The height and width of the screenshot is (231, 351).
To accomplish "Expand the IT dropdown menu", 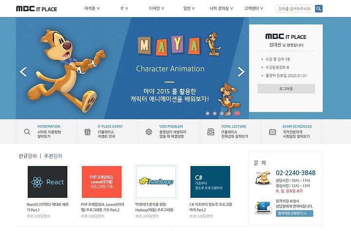I will pos(124,8).
